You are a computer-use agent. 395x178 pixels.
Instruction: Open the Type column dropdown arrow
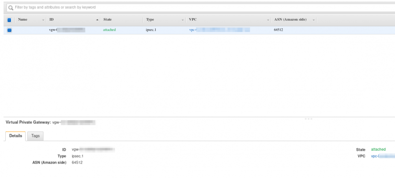(182, 20)
